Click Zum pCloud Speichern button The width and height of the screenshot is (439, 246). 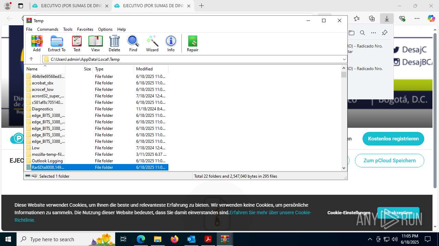(x=390, y=161)
